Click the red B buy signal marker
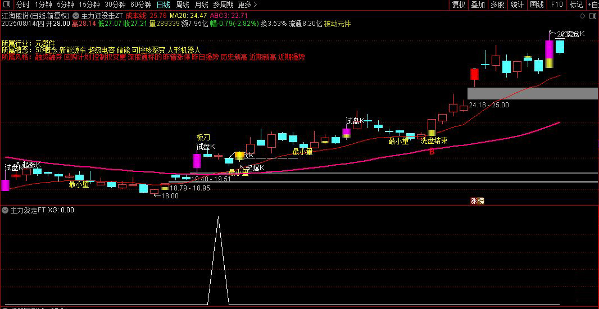This screenshot has height=309, width=599. tap(432, 152)
